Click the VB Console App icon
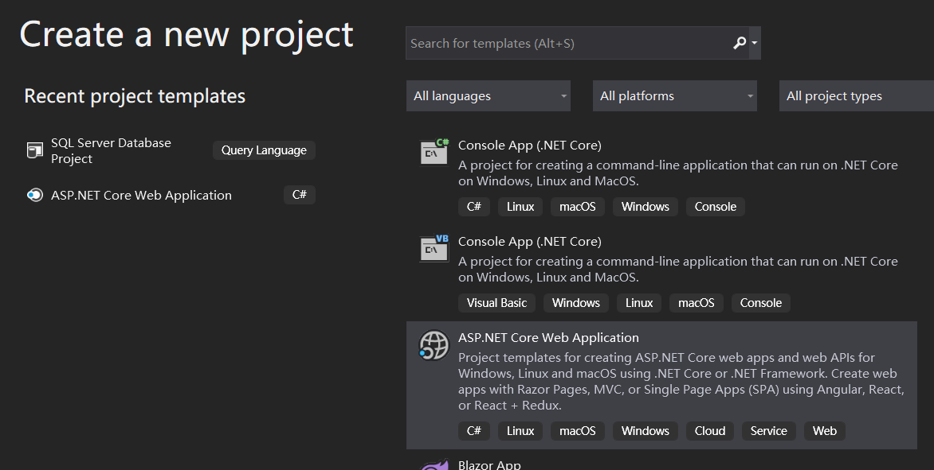The width and height of the screenshot is (934, 470). pos(434,248)
